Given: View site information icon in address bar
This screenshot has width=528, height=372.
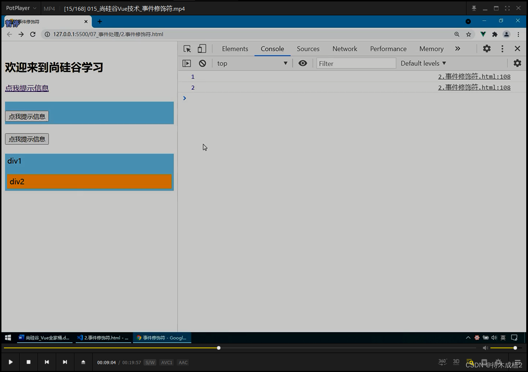Looking at the screenshot, I should 47,34.
